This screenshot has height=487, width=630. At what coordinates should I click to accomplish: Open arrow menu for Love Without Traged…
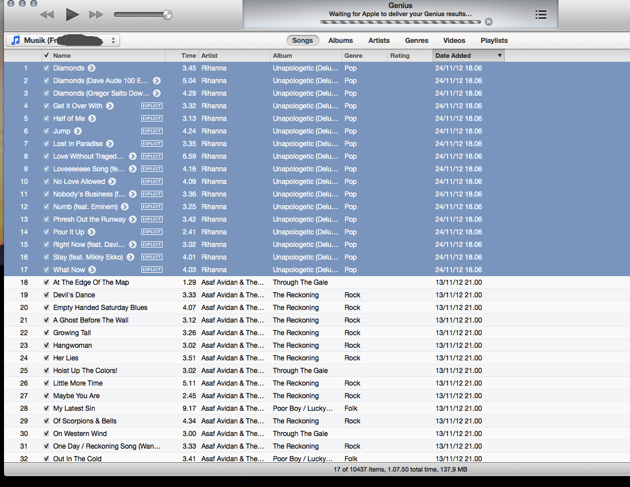coord(133,156)
